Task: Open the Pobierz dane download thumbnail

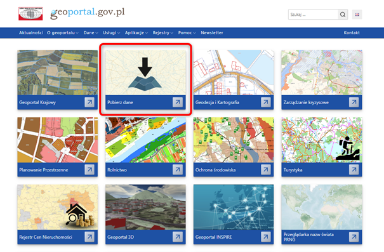Action: pos(145,72)
